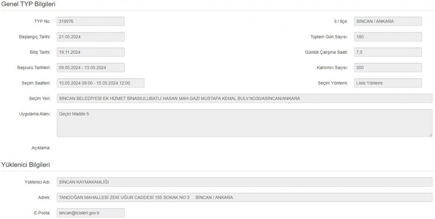This screenshot has height=219, width=435.
Task: Click the Yüklenici Adı label
Action: pos(38,182)
